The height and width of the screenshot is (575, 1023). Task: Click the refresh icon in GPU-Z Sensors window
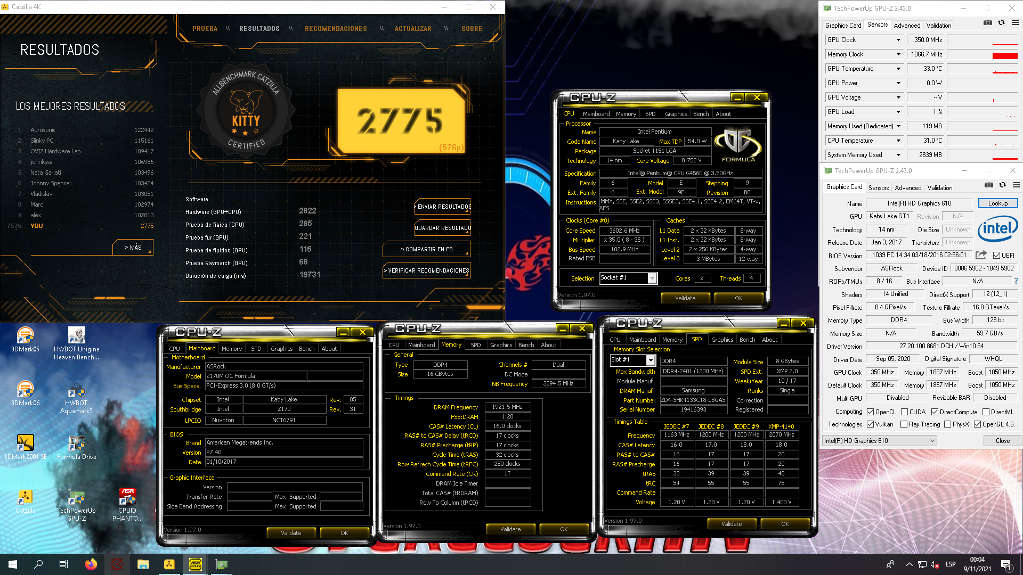tap(1001, 22)
